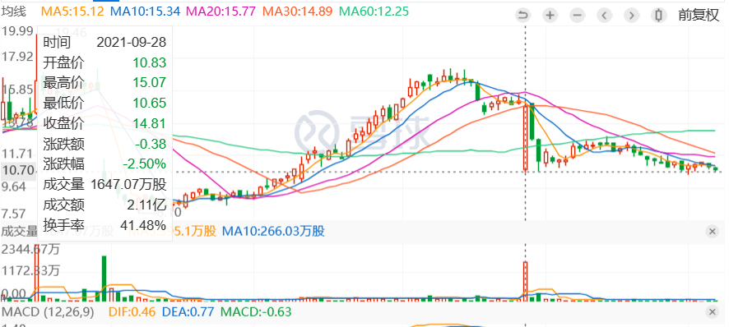Click the undo/reset chart arrow icon

click(523, 16)
